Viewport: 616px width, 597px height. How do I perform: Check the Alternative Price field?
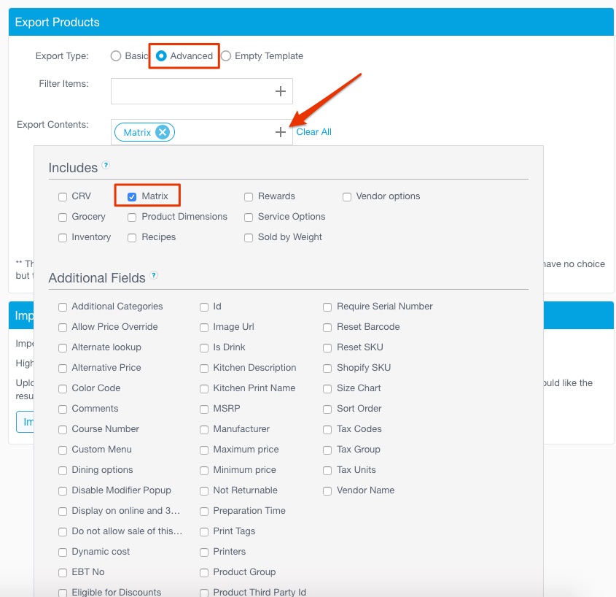(63, 368)
